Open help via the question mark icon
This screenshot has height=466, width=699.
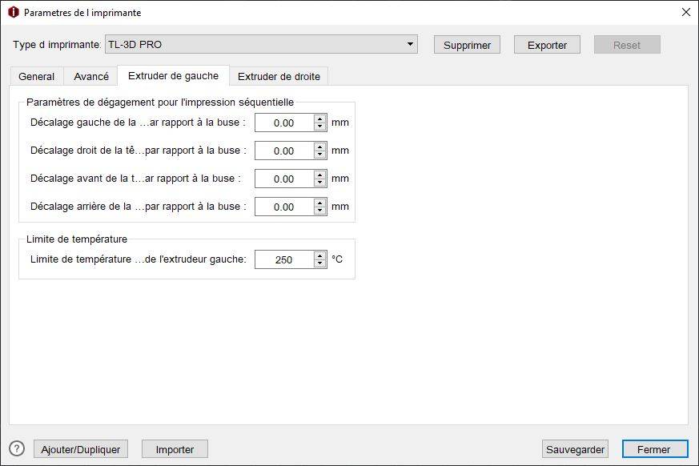[17, 448]
